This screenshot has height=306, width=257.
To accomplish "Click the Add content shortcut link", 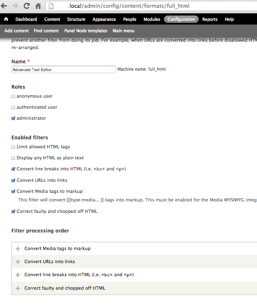I will (17, 31).
